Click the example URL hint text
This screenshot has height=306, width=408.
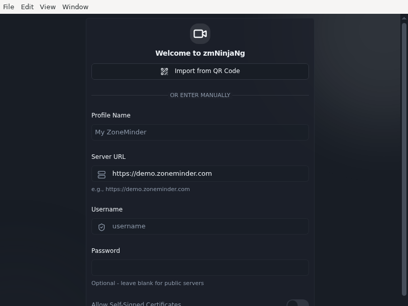(x=140, y=189)
